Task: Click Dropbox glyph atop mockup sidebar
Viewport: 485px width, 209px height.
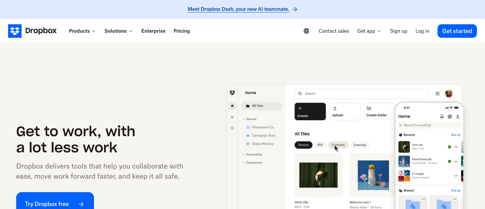Action: click(232, 93)
